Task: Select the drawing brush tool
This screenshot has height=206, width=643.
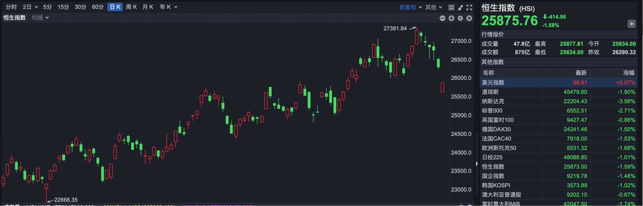Action: click(460, 7)
